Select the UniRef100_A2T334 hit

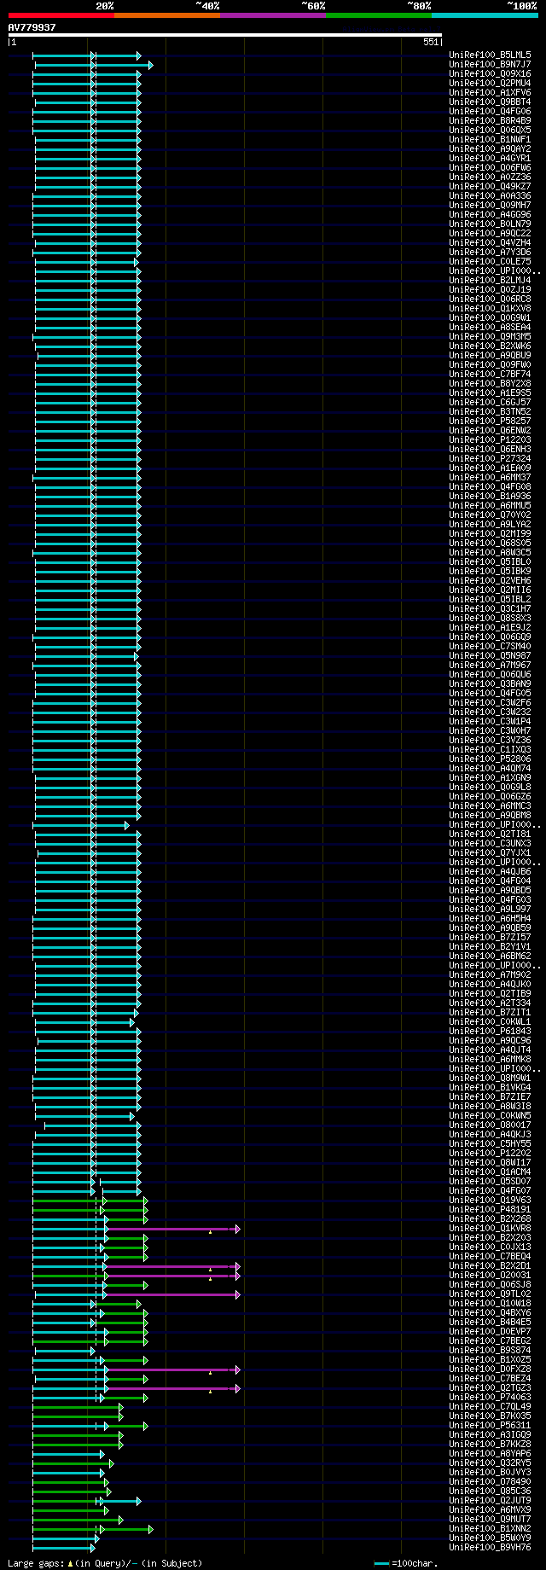click(490, 1003)
